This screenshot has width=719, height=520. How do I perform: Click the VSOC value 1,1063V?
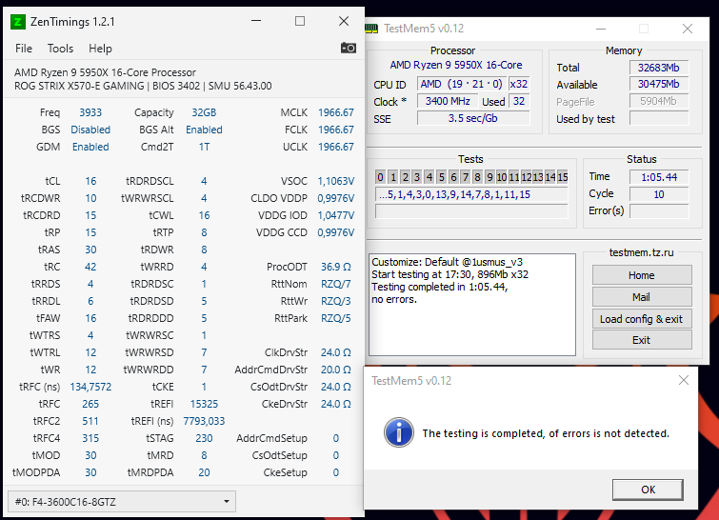pos(335,181)
